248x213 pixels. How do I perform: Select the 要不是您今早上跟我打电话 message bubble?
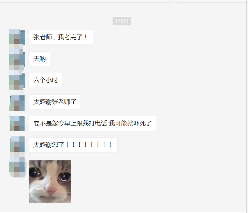pyautogui.click(x=92, y=123)
